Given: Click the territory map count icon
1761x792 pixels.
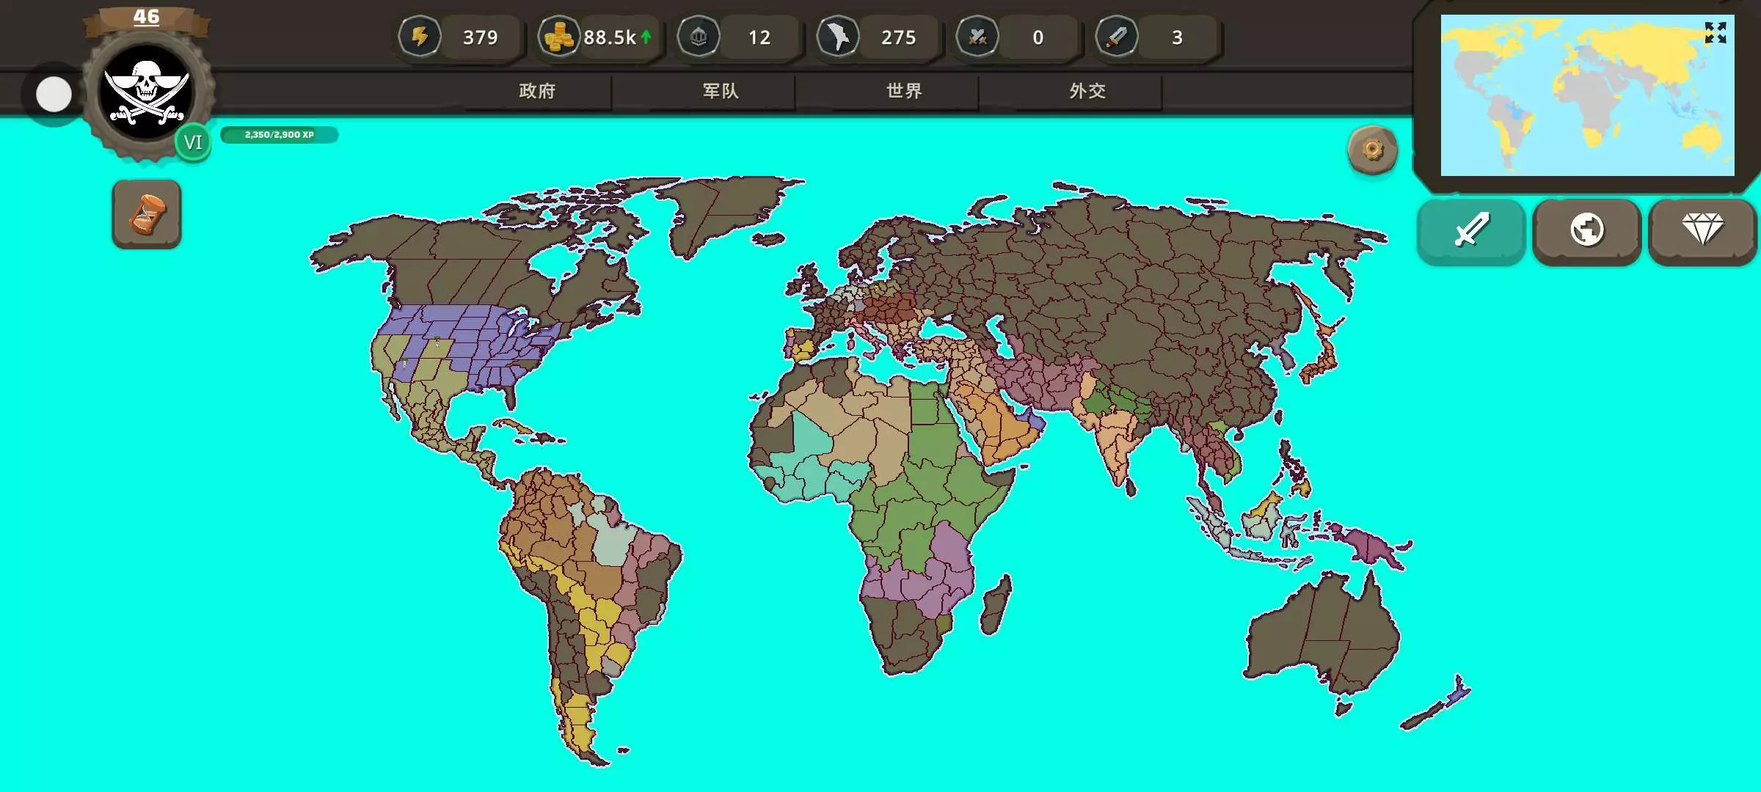Looking at the screenshot, I should point(838,37).
